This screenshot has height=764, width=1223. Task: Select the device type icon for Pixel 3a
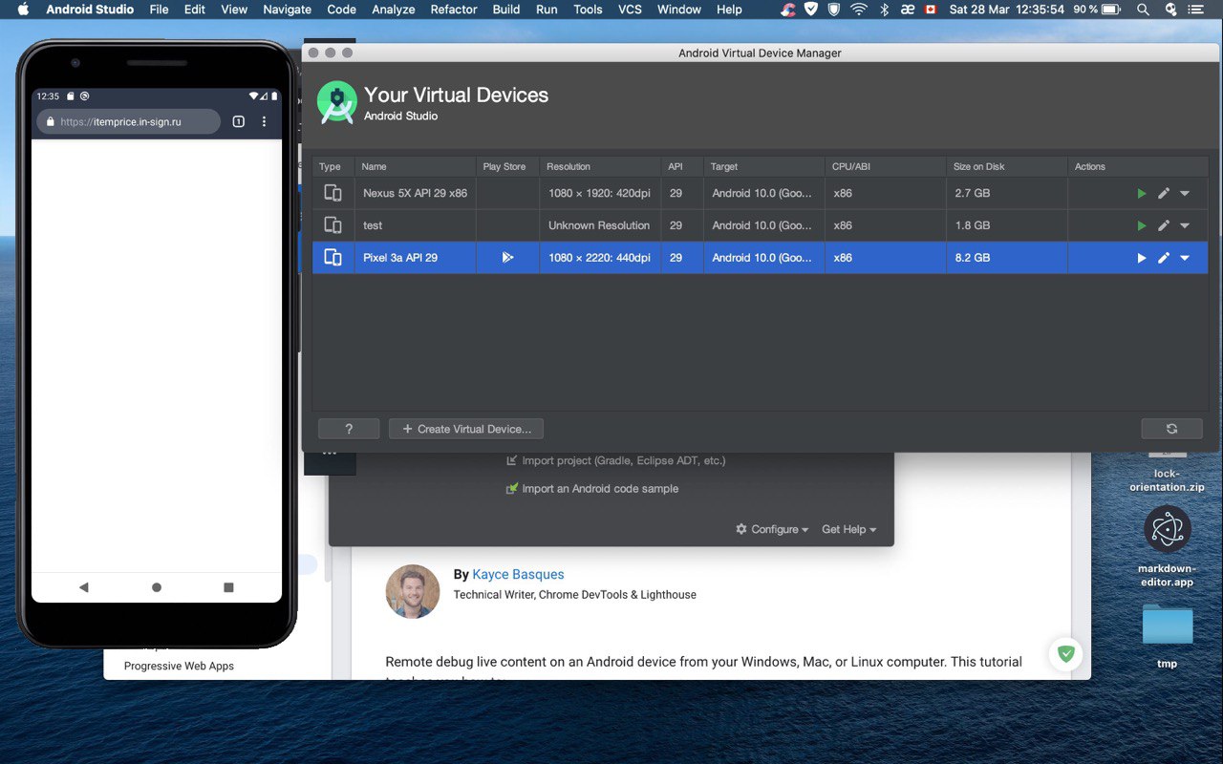333,258
